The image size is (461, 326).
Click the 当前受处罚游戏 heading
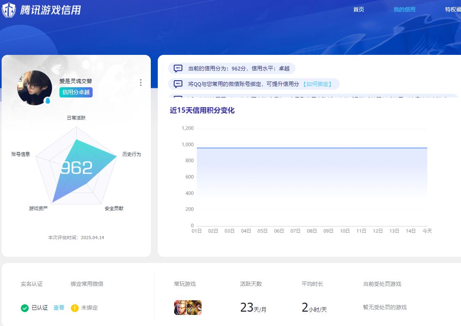(x=382, y=284)
